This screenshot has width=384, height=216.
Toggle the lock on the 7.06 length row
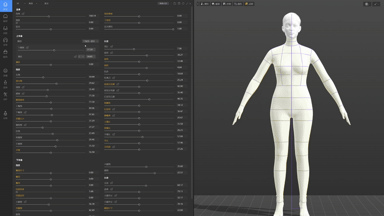[111, 46]
